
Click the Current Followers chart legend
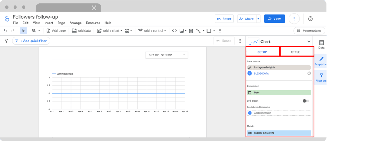pos(62,74)
